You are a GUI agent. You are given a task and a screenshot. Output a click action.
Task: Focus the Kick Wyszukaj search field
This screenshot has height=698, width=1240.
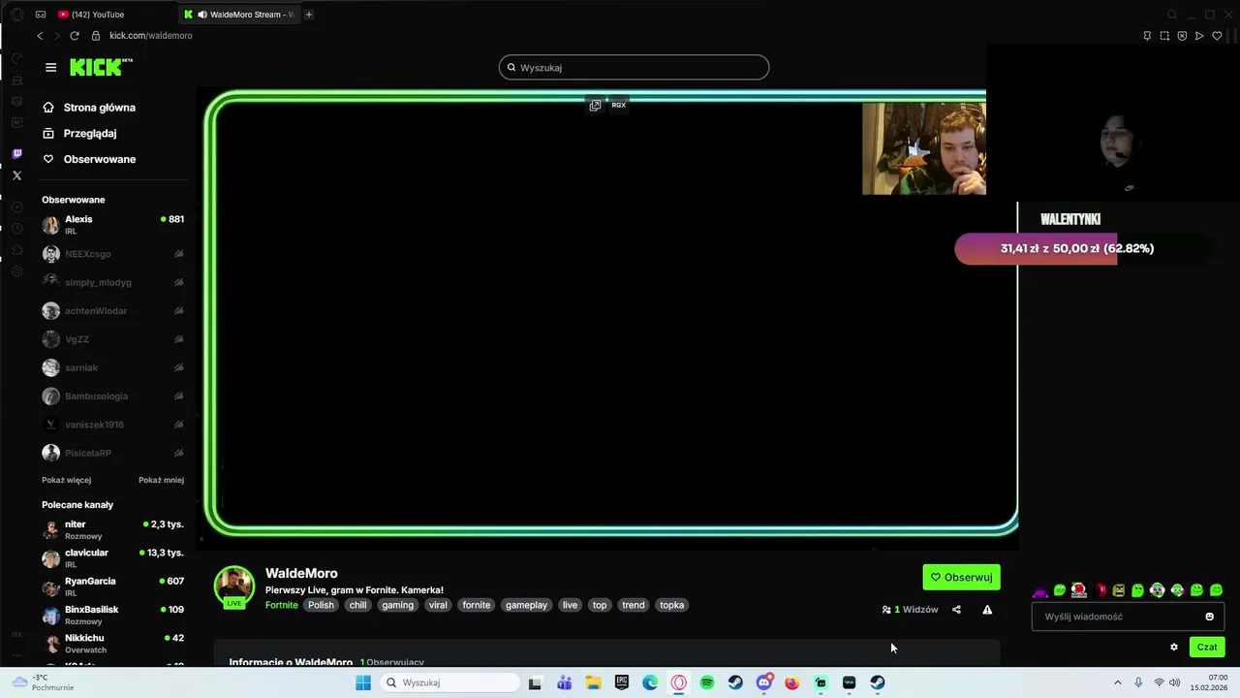coord(634,67)
